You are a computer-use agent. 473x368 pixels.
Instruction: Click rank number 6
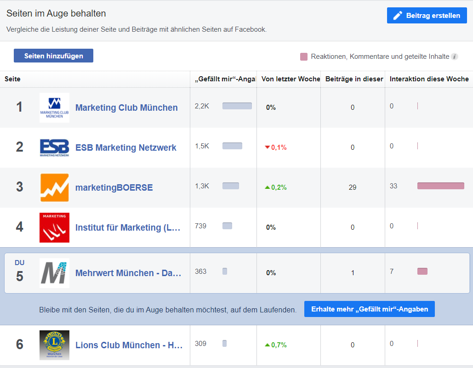point(19,345)
